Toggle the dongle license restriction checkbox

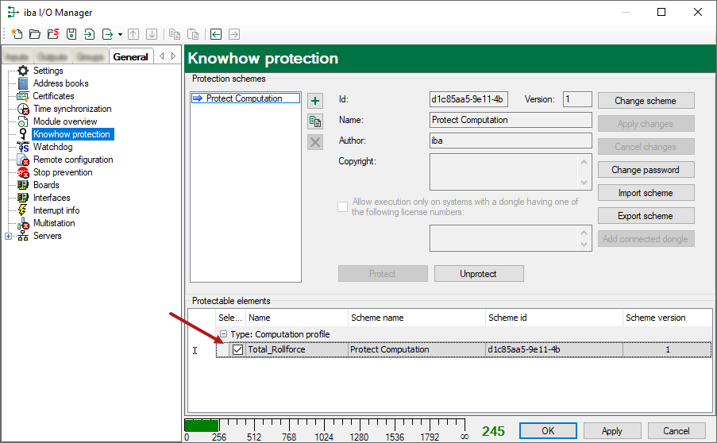342,206
